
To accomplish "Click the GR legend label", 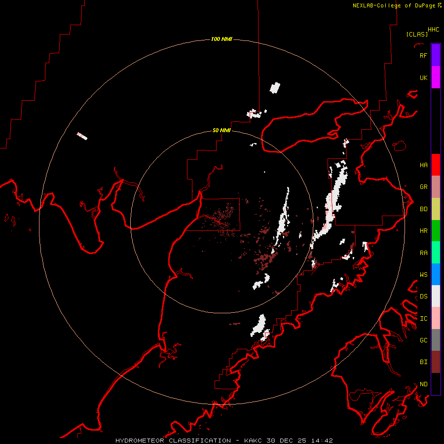I will click(423, 187).
